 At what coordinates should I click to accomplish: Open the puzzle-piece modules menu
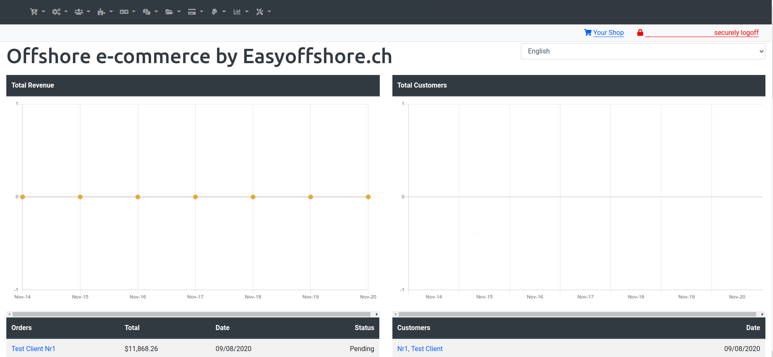tap(105, 12)
